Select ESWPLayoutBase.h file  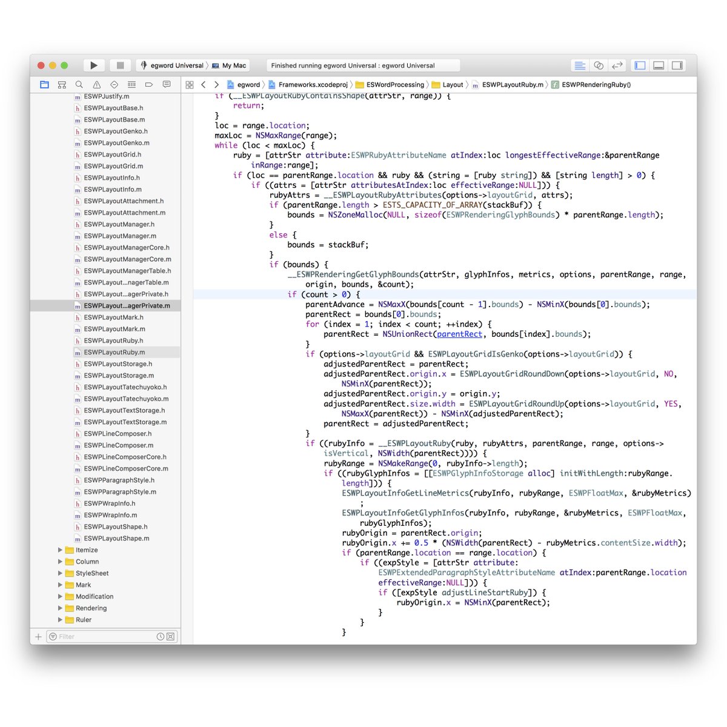pyautogui.click(x=105, y=108)
